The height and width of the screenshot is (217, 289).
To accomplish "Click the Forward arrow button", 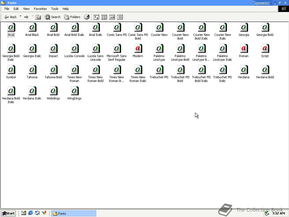I will pyautogui.click(x=26, y=17).
